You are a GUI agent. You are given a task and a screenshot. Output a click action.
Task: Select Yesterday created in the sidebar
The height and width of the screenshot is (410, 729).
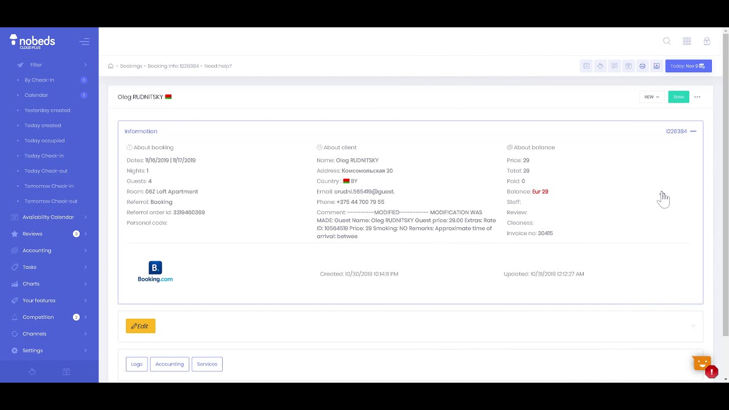tap(47, 110)
